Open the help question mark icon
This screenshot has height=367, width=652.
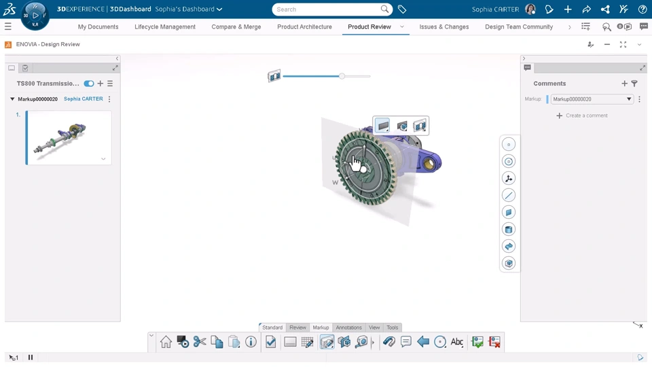click(x=642, y=9)
